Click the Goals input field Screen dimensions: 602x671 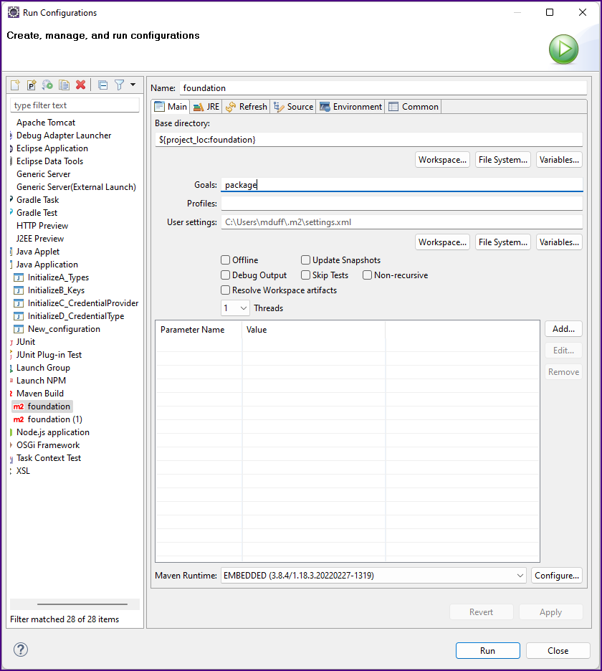(401, 185)
